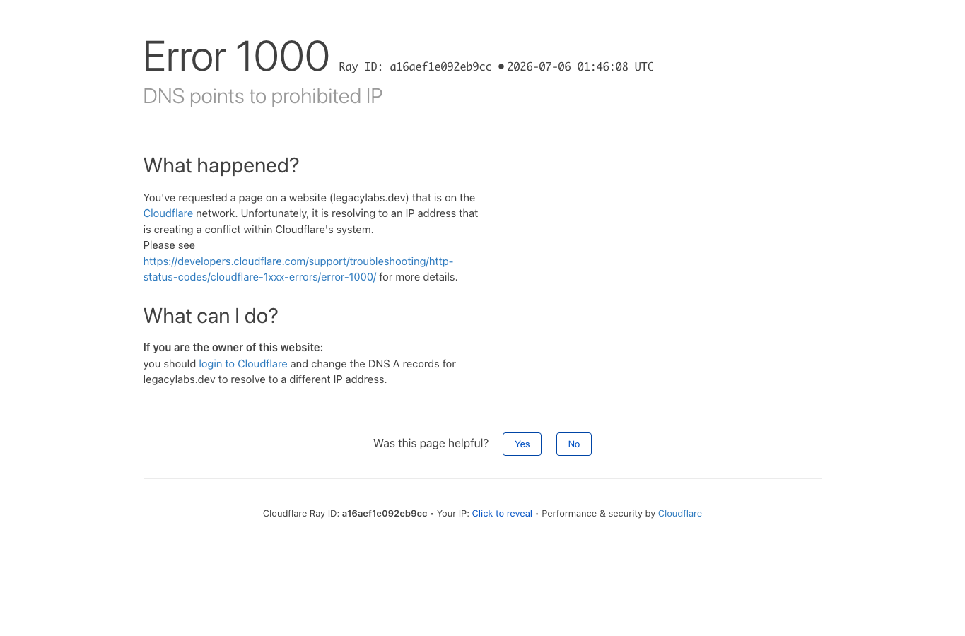Open the Cloudflare link in What happened paragraph
The image size is (965, 636).
tap(168, 213)
